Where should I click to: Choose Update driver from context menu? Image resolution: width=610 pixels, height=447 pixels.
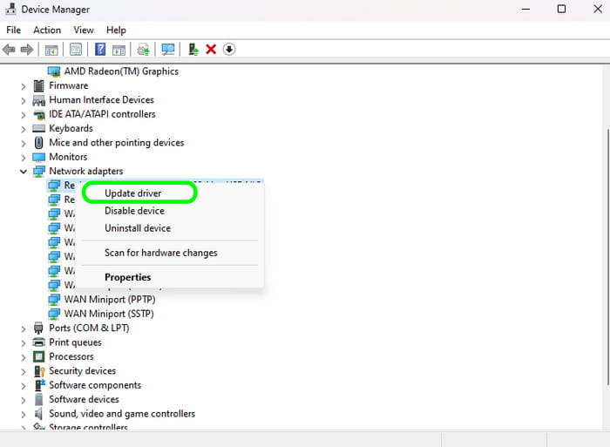point(132,193)
